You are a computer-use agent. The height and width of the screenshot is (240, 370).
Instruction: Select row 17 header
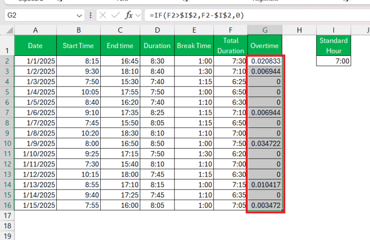tap(7, 215)
